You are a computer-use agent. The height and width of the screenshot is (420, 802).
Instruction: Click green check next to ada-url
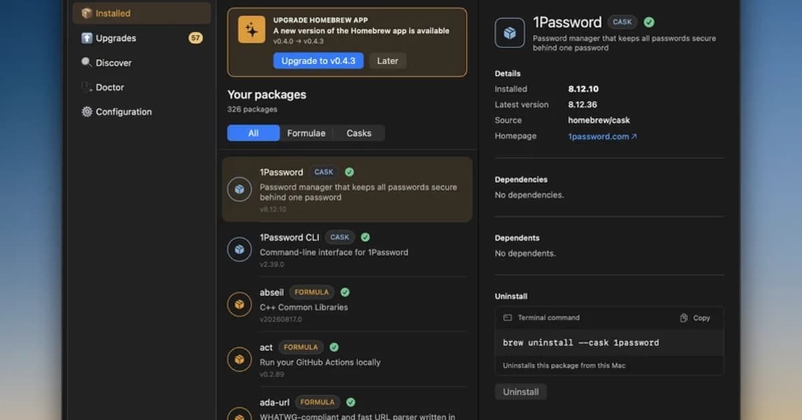point(350,402)
